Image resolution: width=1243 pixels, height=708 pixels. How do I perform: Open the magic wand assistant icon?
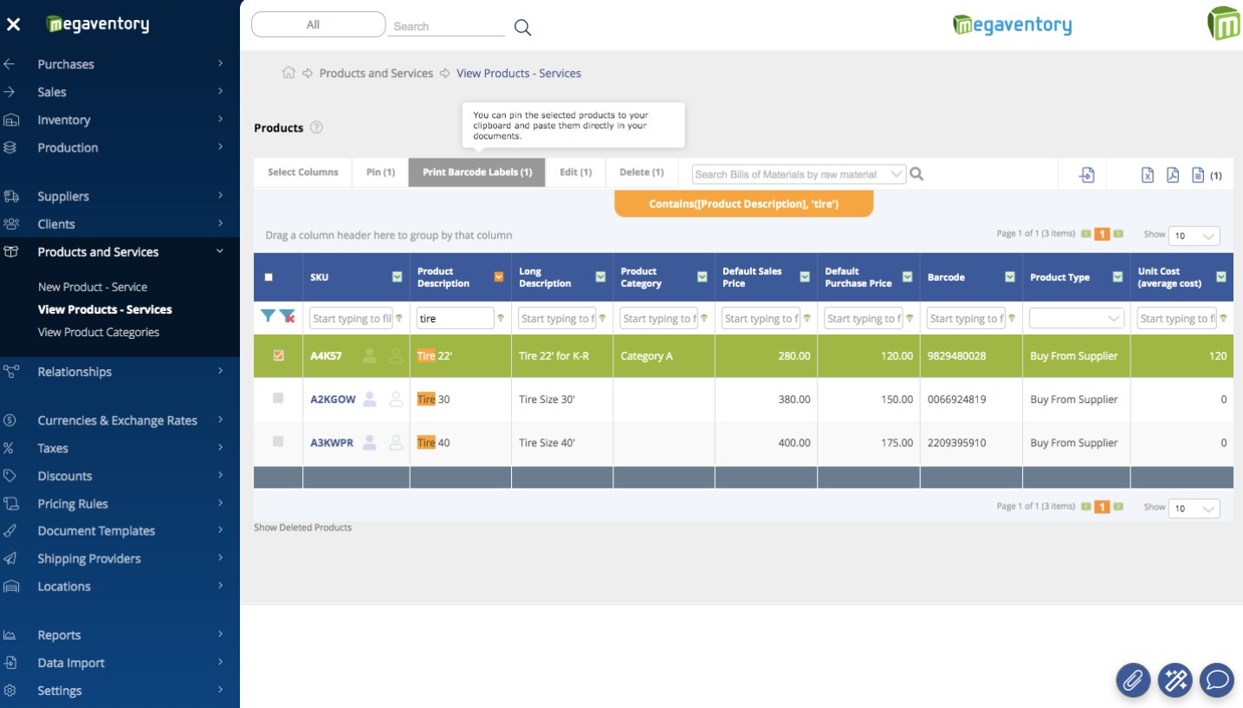(x=1175, y=679)
